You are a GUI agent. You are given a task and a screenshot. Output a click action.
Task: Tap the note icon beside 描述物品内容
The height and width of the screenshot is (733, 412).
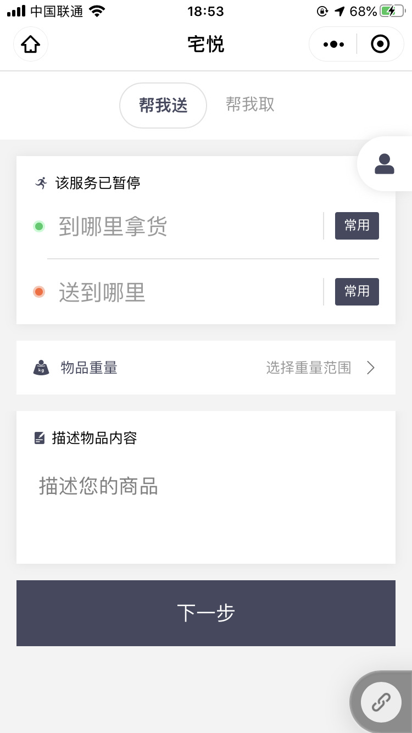pyautogui.click(x=40, y=438)
